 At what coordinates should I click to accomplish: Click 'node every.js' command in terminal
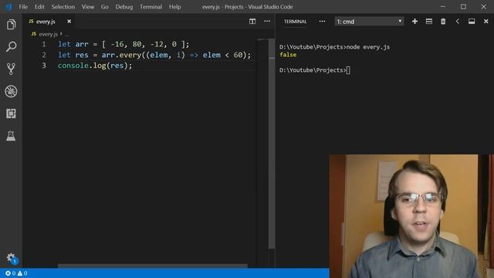[368, 47]
